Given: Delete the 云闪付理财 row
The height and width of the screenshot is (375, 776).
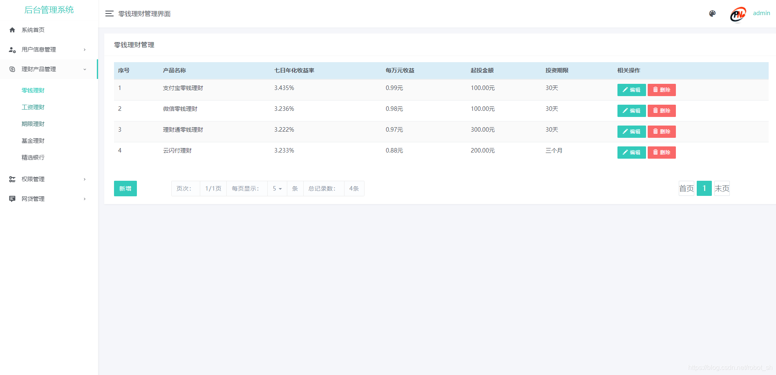Looking at the screenshot, I should 662,153.
